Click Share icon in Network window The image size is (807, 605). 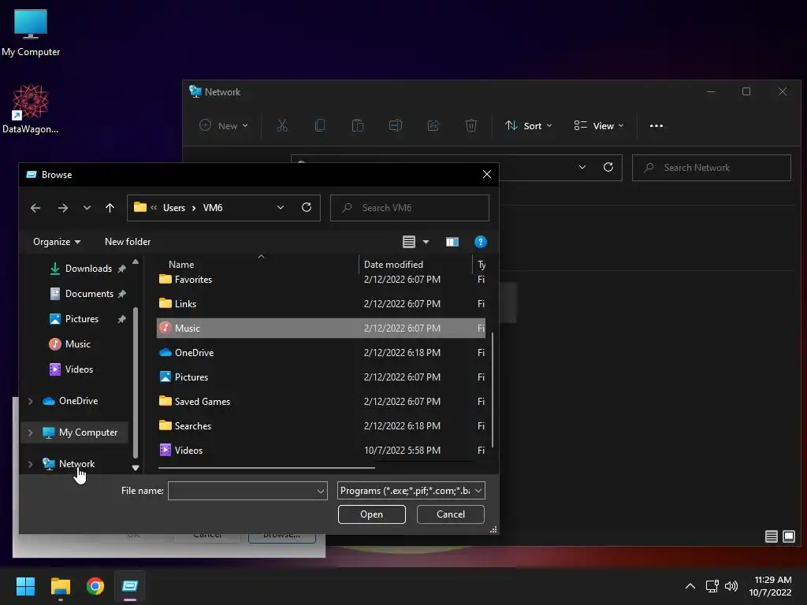[x=433, y=125]
